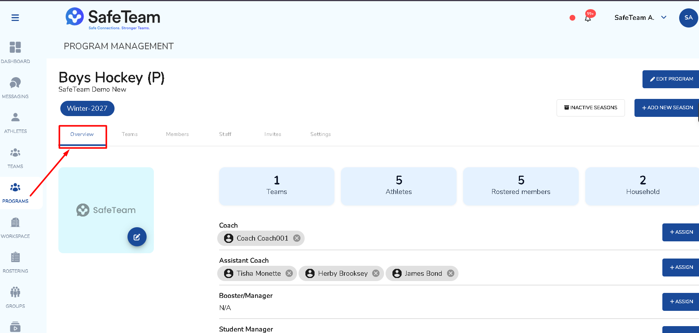Viewport: 699px width, 333px height.
Task: Switch to the Invites tab
Action: coord(273,134)
